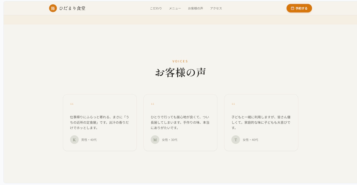Click the お客様の声 section heading
The height and width of the screenshot is (185, 357).
(181, 73)
